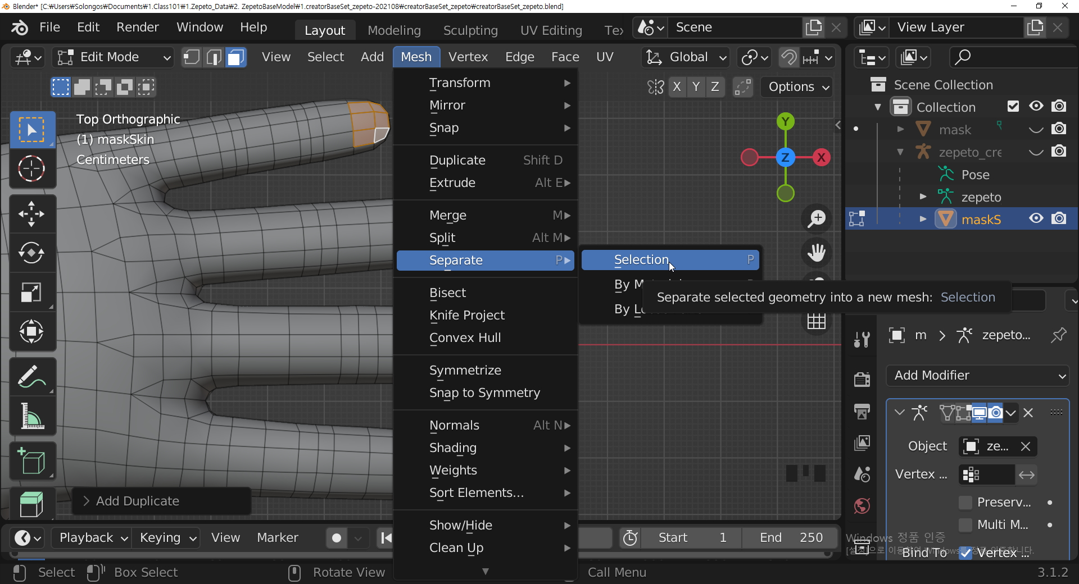Viewport: 1079px width, 584px height.
Task: Select the Annotate tool
Action: click(x=32, y=377)
